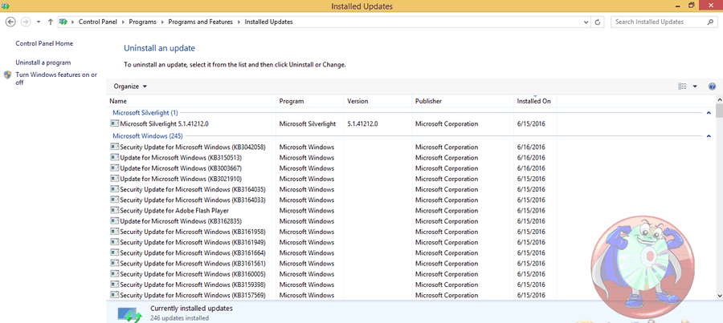Image resolution: width=723 pixels, height=323 pixels.
Task: Open Control Panel Home link
Action: 44,43
